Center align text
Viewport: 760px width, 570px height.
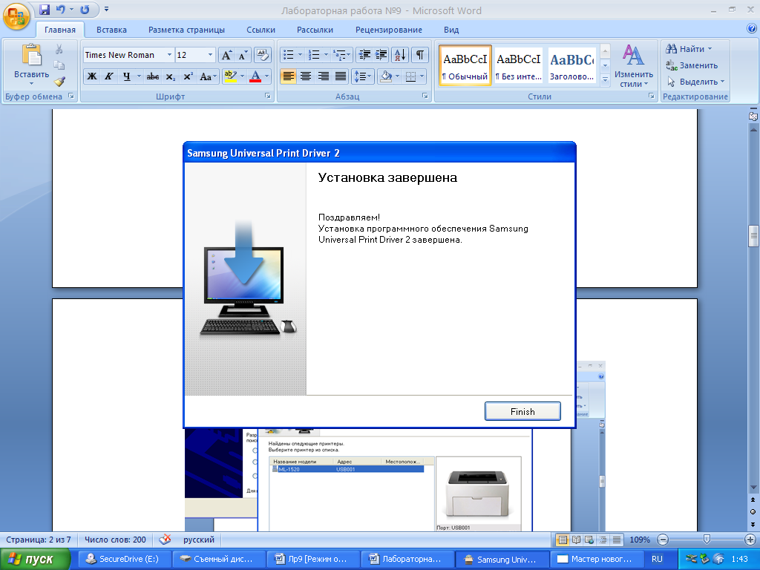[306, 76]
